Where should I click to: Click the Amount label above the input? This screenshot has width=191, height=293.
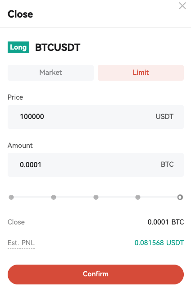[x=20, y=146]
